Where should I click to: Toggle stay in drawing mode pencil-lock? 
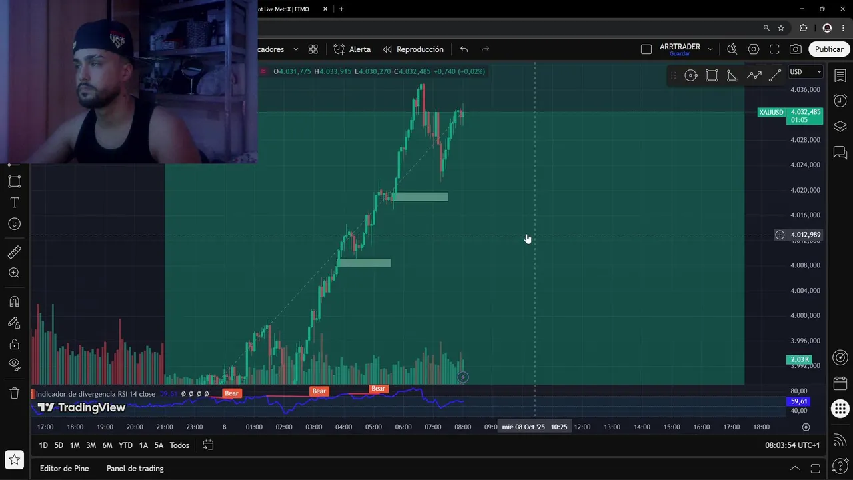coord(14,323)
